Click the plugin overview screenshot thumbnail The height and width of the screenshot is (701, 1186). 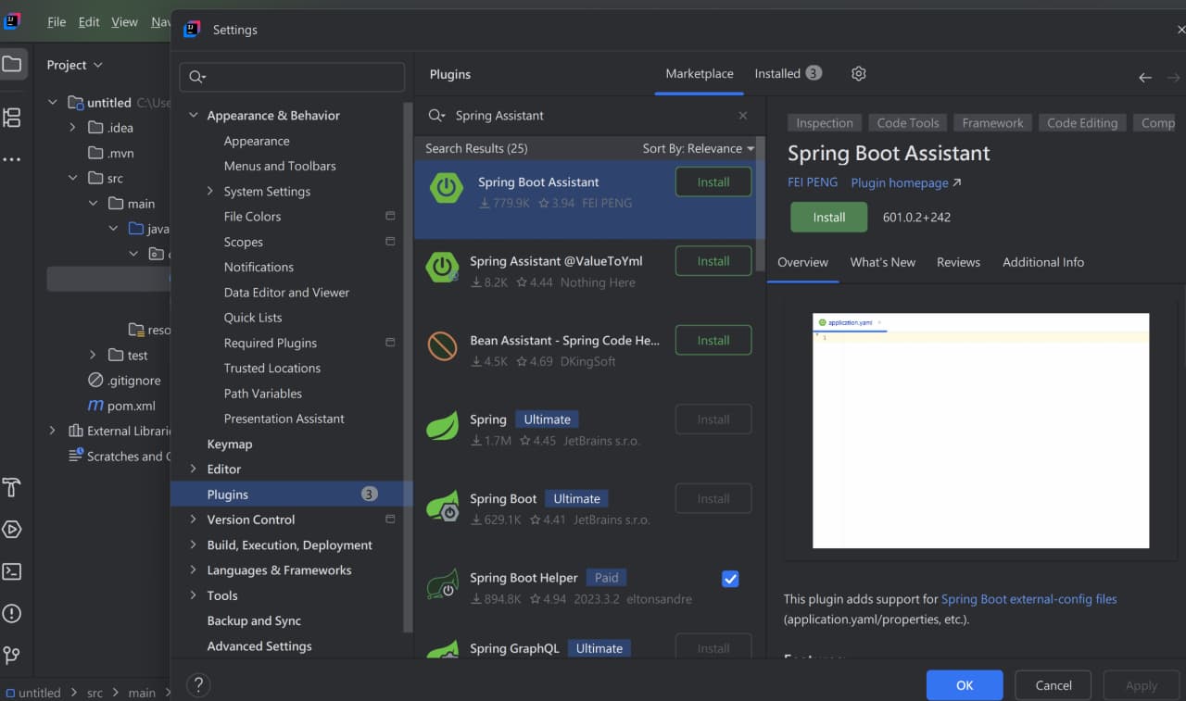point(981,431)
